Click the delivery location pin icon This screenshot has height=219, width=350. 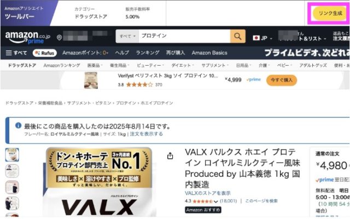pyautogui.click(x=59, y=37)
